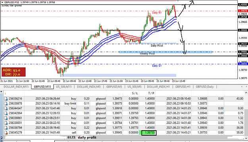Close the terminal panel with the X
The width and height of the screenshot is (248, 142).
point(1,92)
